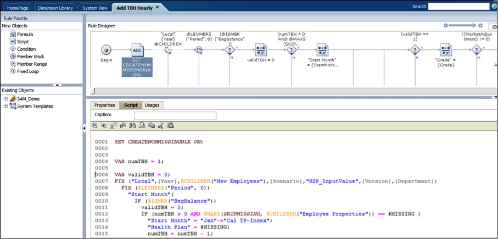This screenshot has width=498, height=239.
Task: Click the highlighted SET CREATENONMISSINGBLK ON label
Action: pos(137,67)
